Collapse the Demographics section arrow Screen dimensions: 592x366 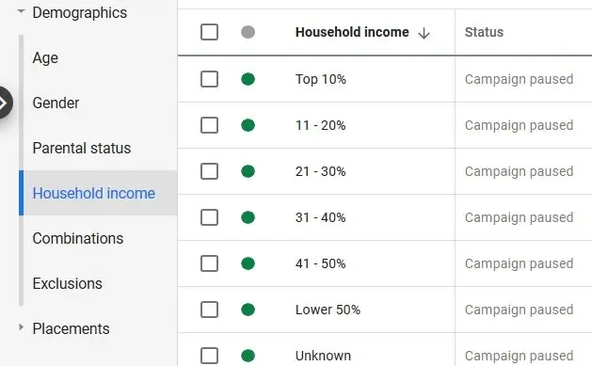click(21, 11)
